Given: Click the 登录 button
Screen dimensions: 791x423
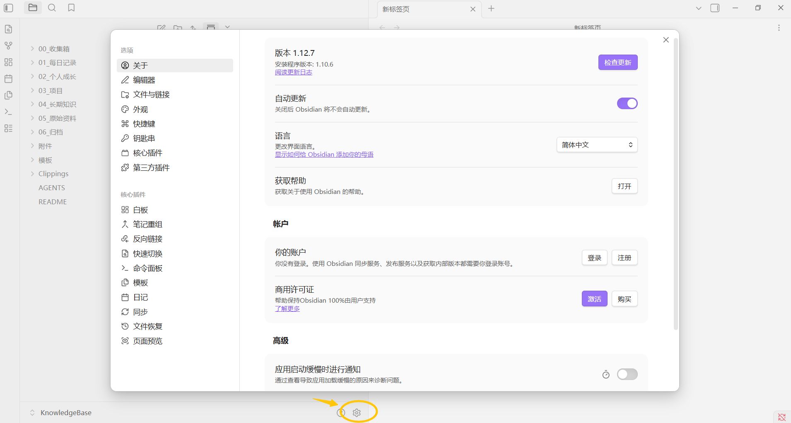Looking at the screenshot, I should pyautogui.click(x=594, y=258).
